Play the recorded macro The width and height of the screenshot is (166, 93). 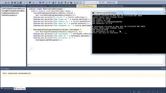[x=80, y=3]
